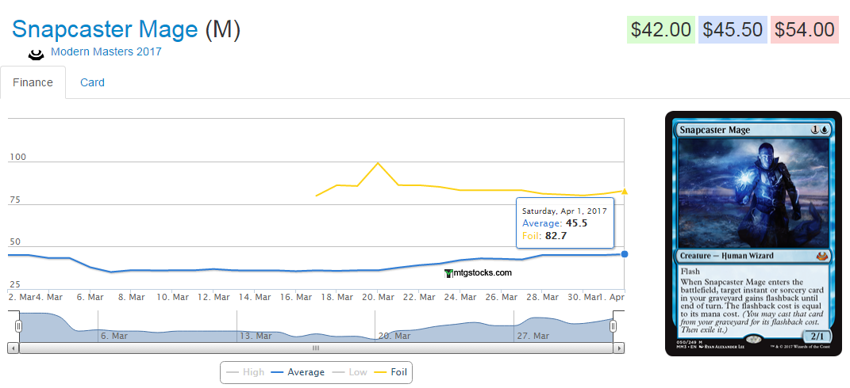
Task: Click the 100 y-axis label
Action: (17, 157)
